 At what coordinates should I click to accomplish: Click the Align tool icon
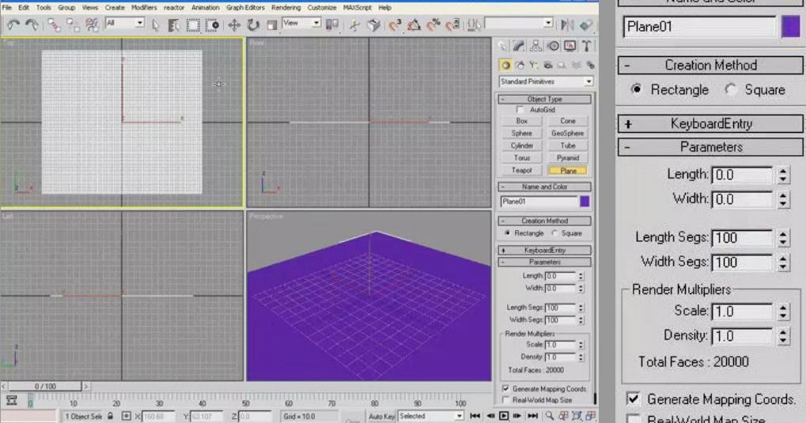click(x=585, y=25)
